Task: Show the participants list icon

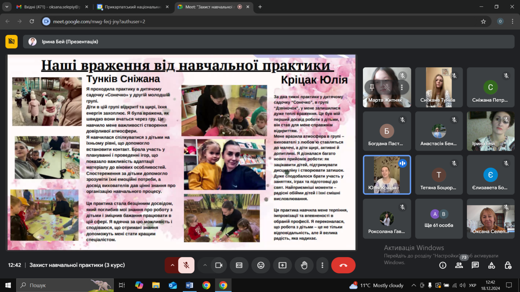Action: [459, 265]
